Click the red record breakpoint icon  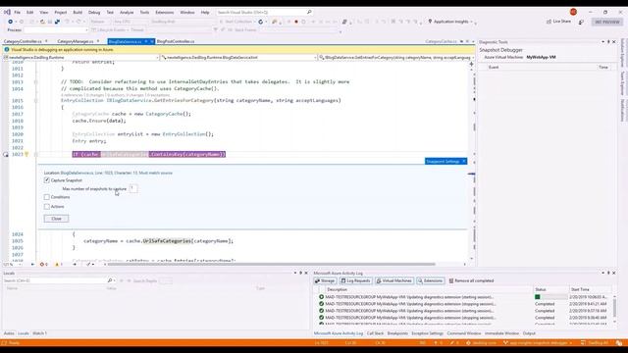click(296, 22)
